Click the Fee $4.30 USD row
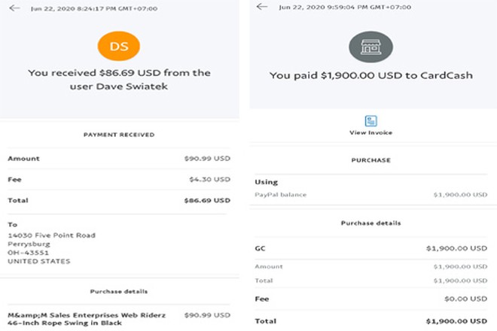The height and width of the screenshot is (331, 497). [x=119, y=180]
